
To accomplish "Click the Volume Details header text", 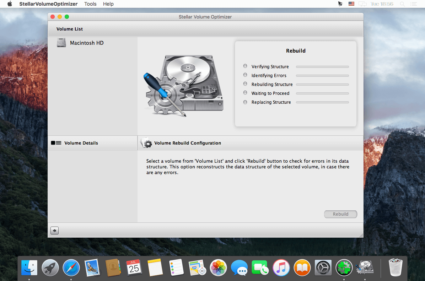I will pos(81,143).
